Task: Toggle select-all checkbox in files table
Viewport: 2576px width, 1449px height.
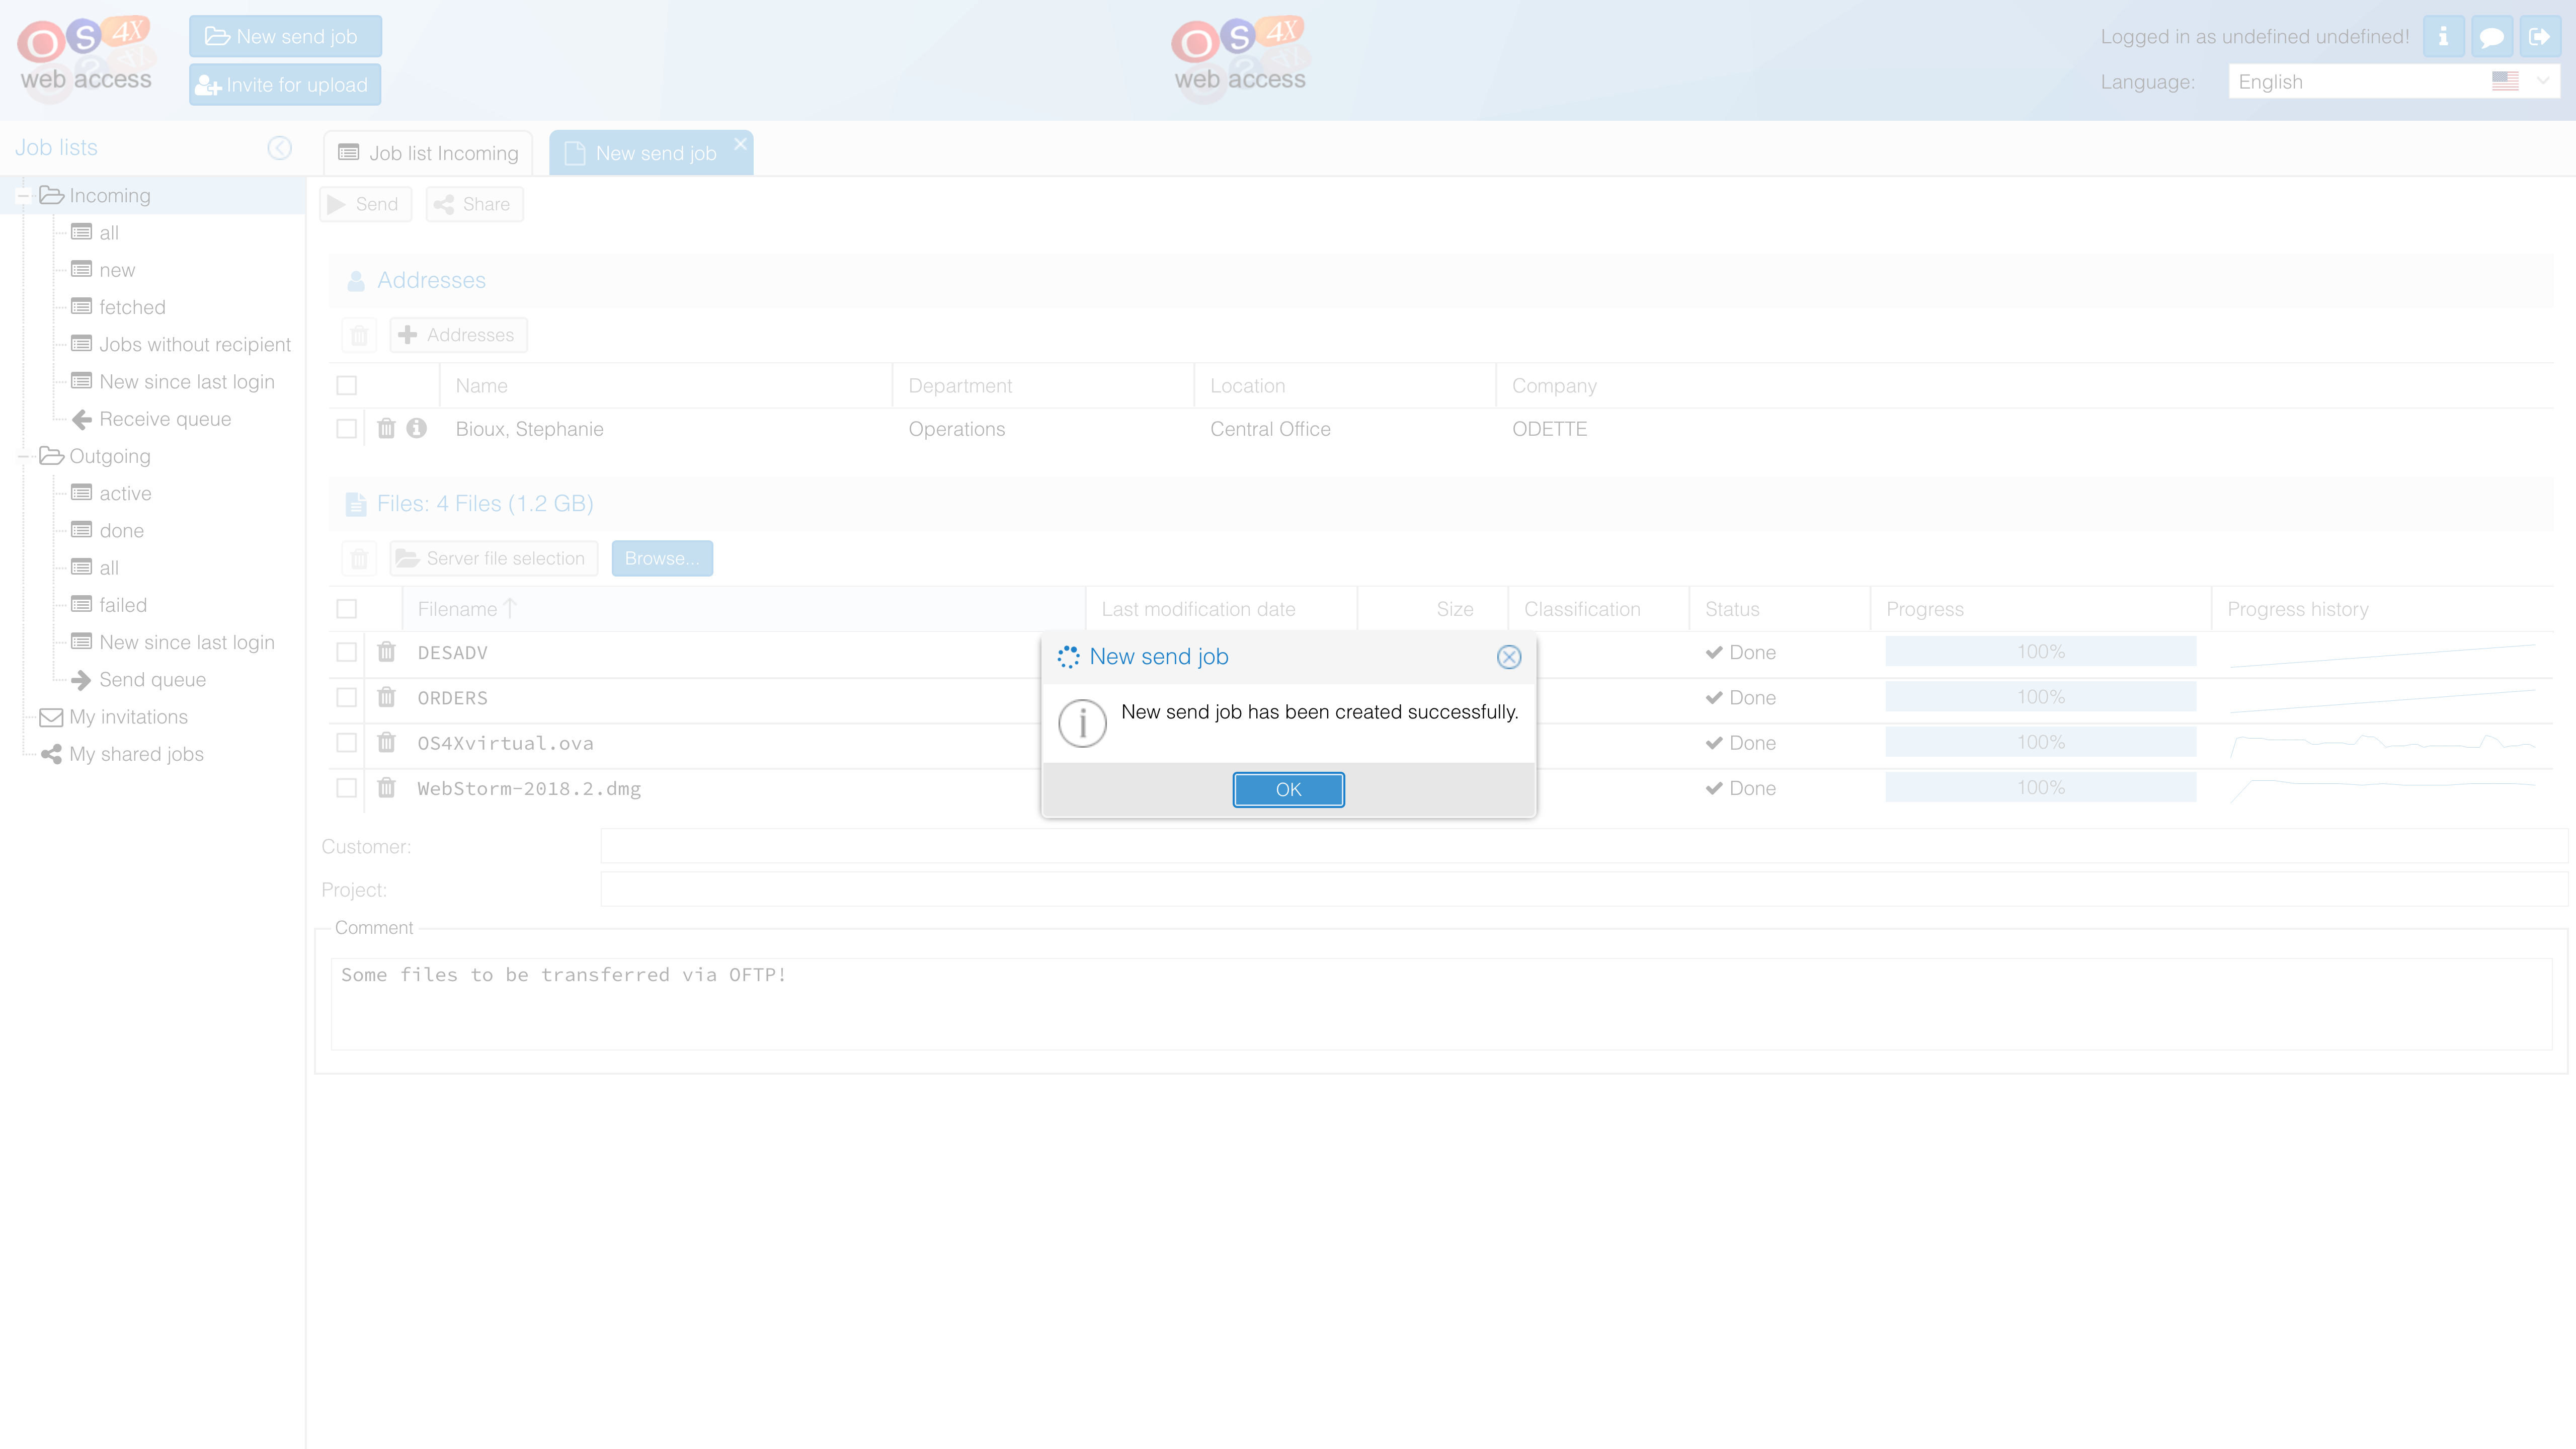Action: (347, 609)
